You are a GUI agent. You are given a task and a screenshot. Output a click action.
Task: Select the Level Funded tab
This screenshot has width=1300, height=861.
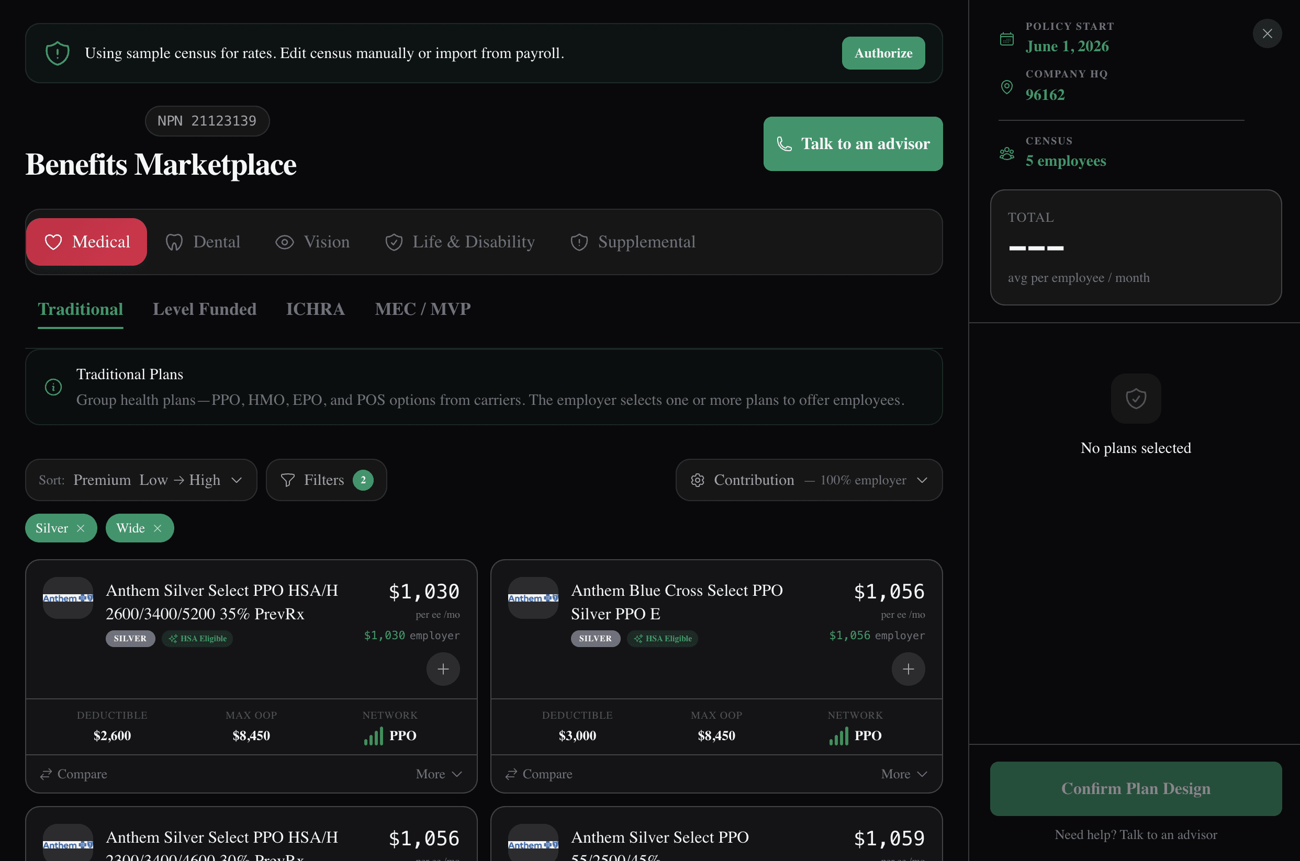(x=204, y=309)
